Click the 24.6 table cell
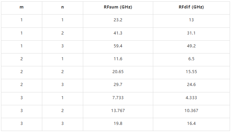Screen dimensions: 231x132 pos(191,85)
